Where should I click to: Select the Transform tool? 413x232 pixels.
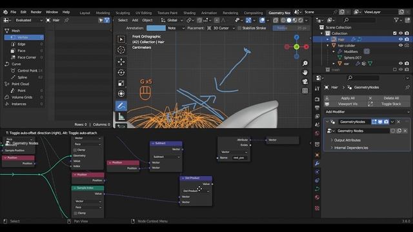[x=121, y=93]
